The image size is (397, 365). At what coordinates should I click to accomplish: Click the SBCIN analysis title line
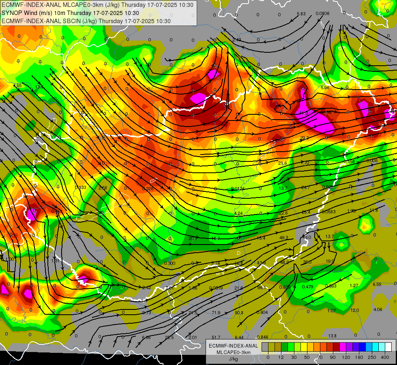point(86,21)
